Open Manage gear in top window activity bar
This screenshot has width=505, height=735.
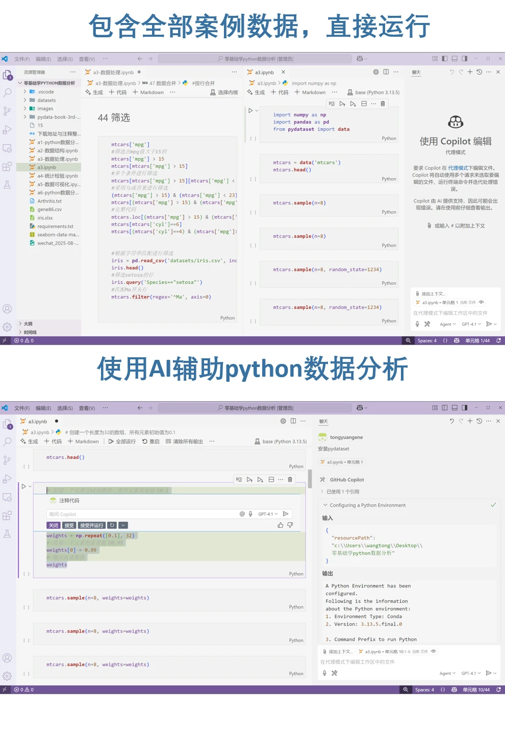7,327
